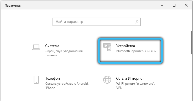Image resolution: width=193 pixels, height=101 pixels.
Task: Minimize the Параметры window
Action: pos(162,6)
